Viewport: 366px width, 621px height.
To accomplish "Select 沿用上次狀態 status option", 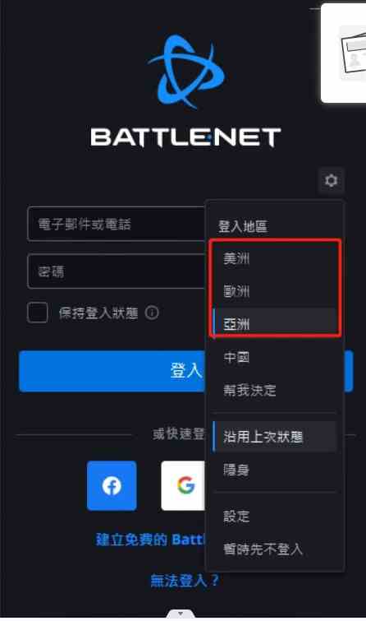I will (274, 437).
